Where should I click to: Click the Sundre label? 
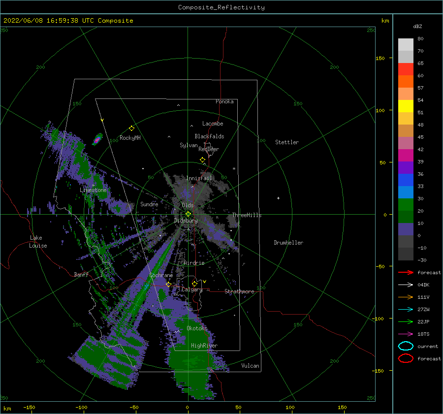149,204
